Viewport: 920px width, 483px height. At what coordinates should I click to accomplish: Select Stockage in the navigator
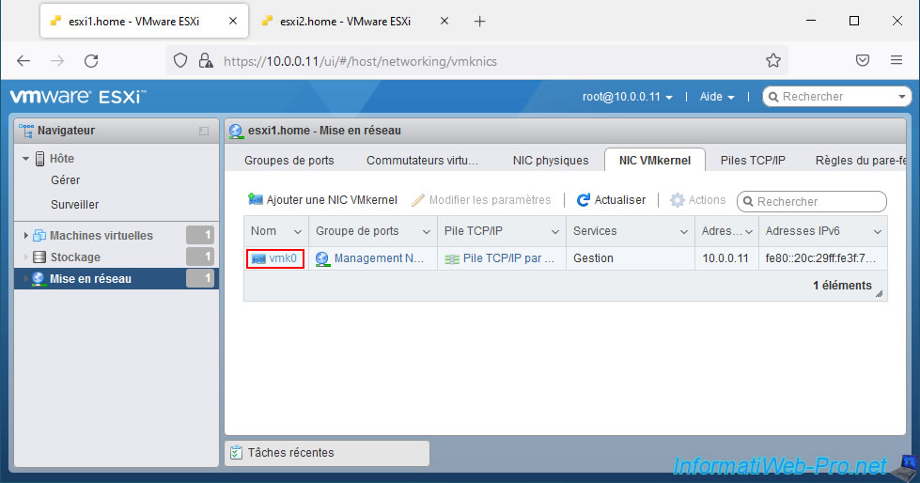point(75,257)
